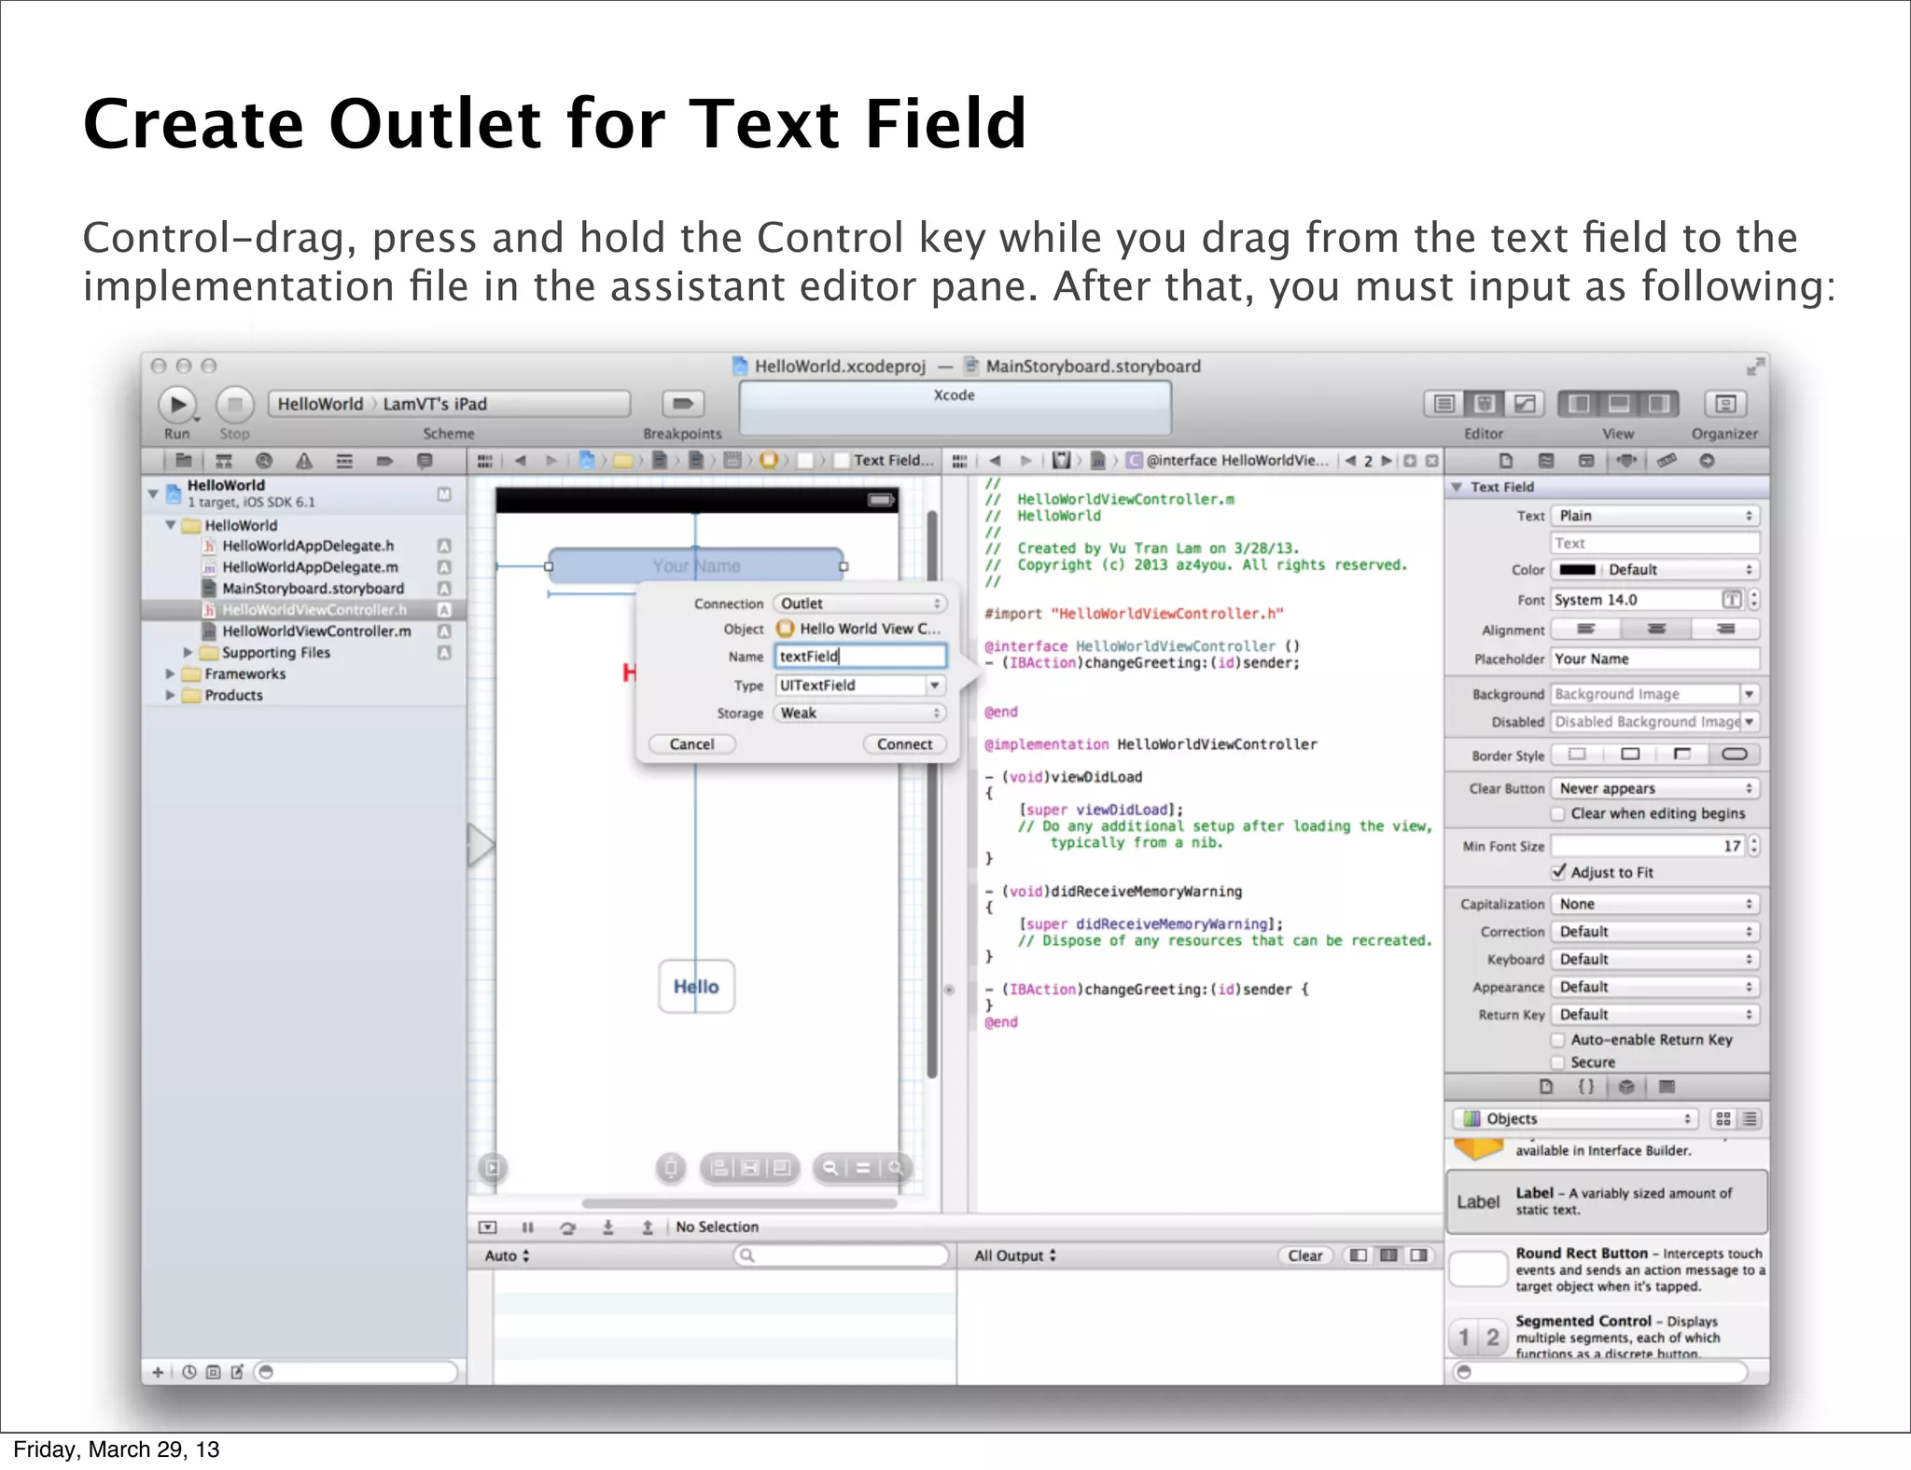Show only the console pane

tap(1418, 1255)
